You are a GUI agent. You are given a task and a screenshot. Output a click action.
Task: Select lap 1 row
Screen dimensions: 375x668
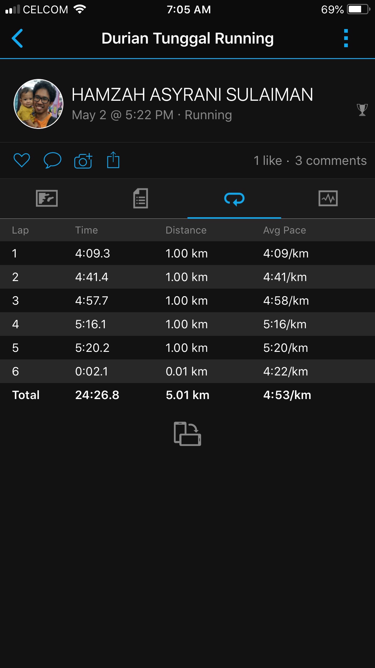(x=187, y=253)
